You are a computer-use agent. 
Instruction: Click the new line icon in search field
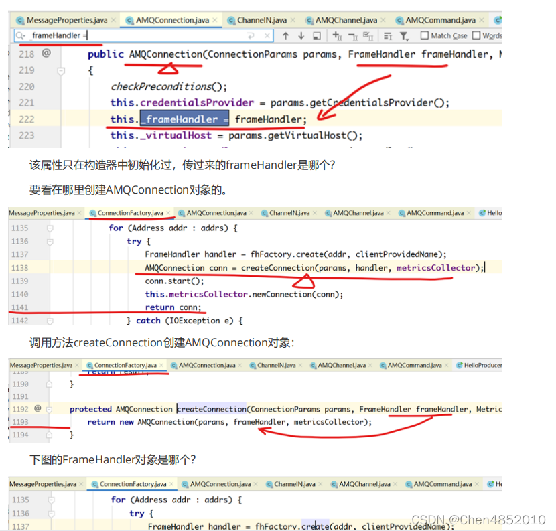[x=251, y=35]
